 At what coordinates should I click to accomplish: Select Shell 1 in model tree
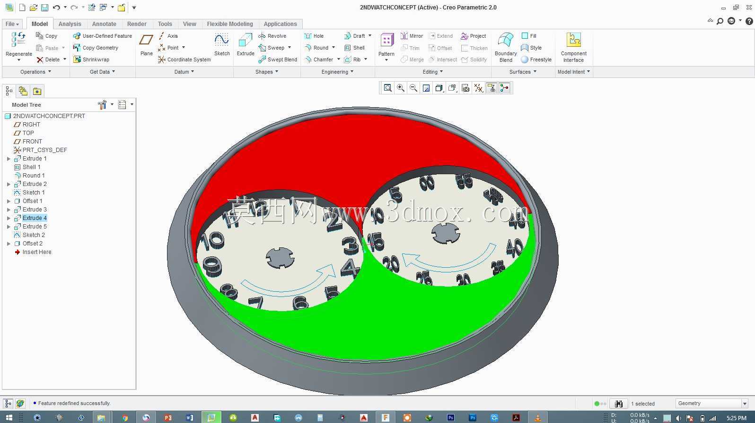(31, 167)
